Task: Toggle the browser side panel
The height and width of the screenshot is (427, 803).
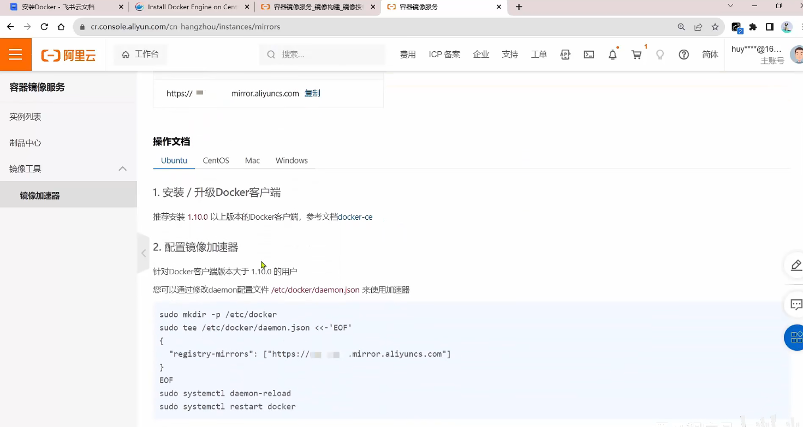Action: [x=770, y=27]
